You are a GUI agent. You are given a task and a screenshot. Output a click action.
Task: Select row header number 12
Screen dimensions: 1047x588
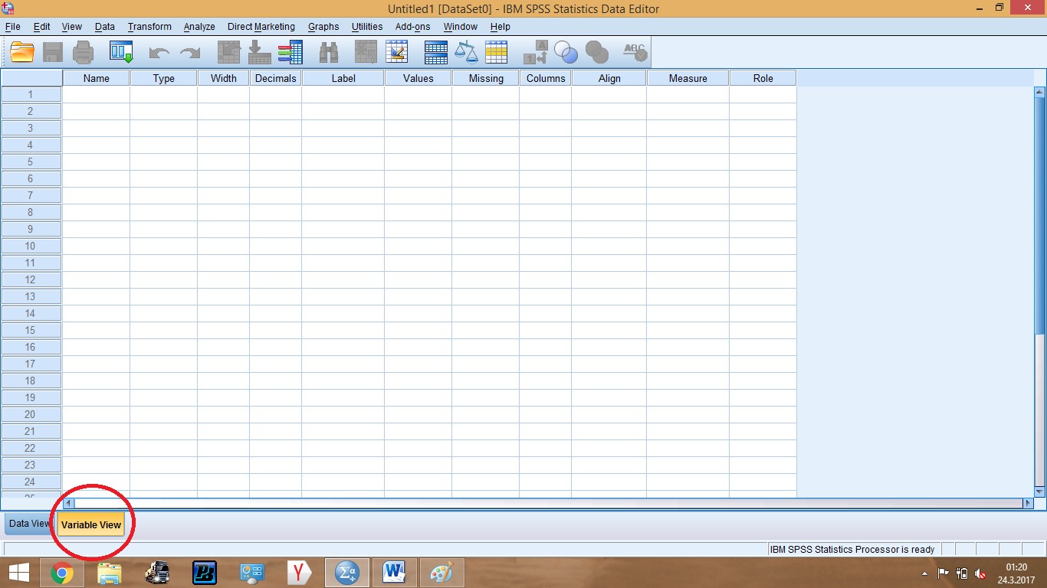31,279
